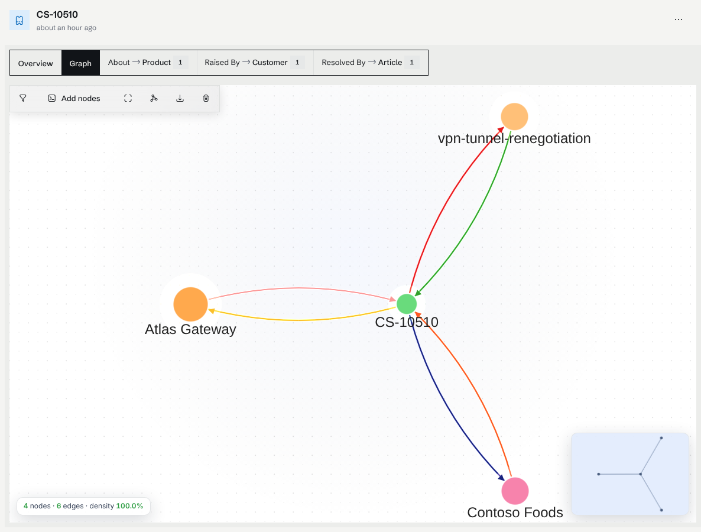Click the trash delete icon
Screen dimensions: 701x532
[206, 98]
